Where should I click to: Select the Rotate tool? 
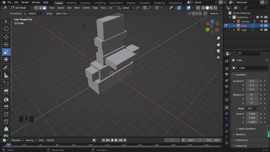coord(6,44)
